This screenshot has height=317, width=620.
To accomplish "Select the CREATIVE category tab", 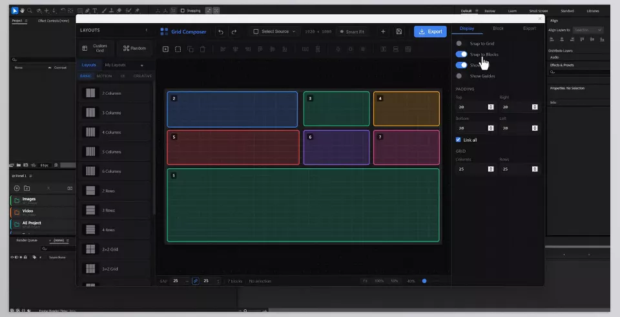I will (x=142, y=76).
